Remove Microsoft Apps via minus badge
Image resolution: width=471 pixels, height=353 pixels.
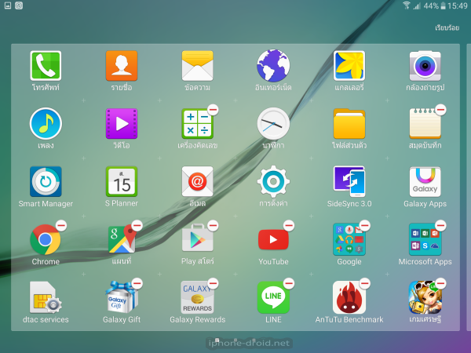pos(440,225)
